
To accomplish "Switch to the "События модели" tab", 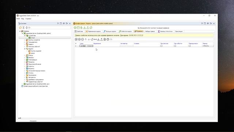I will [x=125, y=32].
